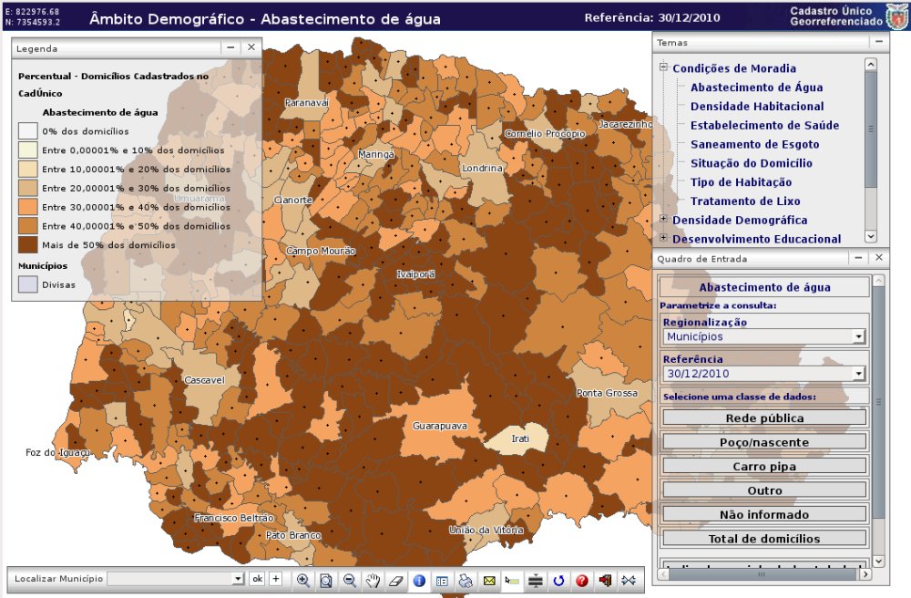Image resolution: width=911 pixels, height=598 pixels.
Task: Open the Tratamento de Lixo theme
Action: point(744,201)
